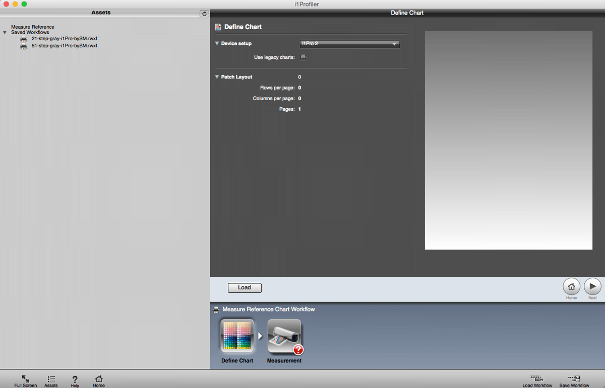Click the right arrow between workflow steps
Screen dimensions: 605x388
point(261,336)
